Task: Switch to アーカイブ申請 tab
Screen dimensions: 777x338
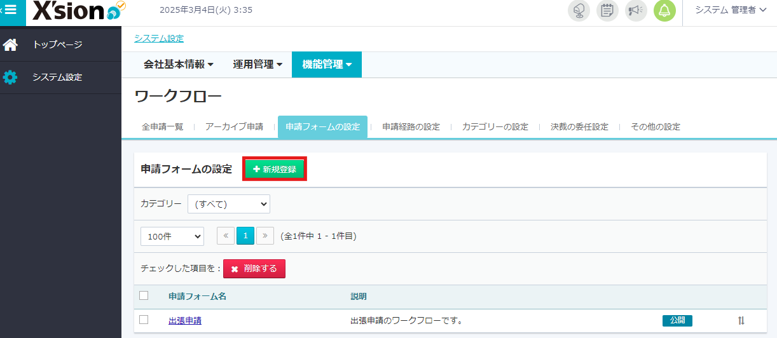Action: coord(234,127)
